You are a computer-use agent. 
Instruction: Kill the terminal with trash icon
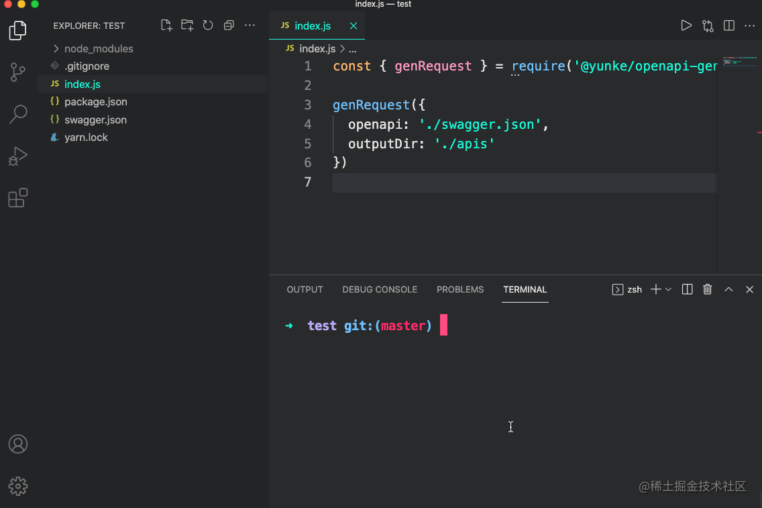(x=708, y=290)
